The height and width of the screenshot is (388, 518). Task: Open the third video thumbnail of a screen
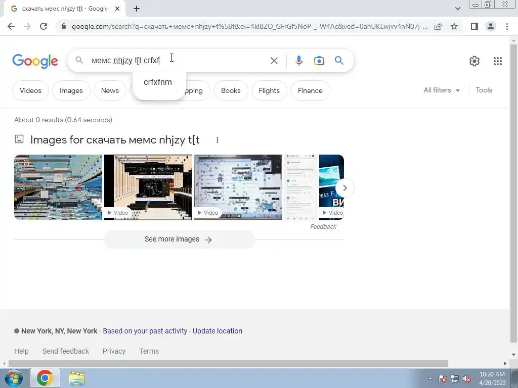coord(238,187)
